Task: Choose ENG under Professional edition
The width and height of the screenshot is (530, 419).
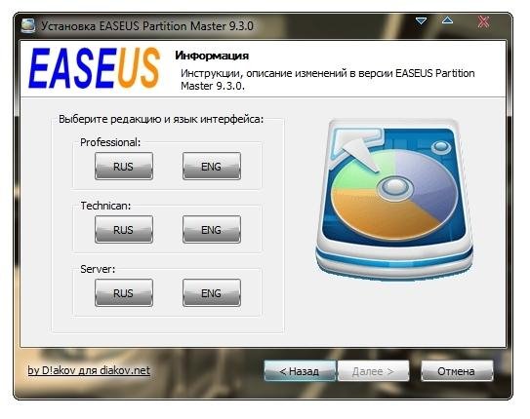Action: 212,166
